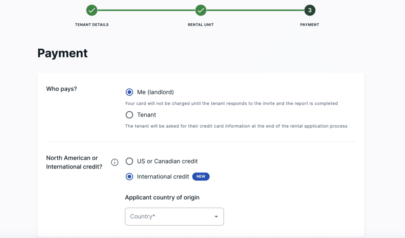Select the Me (landlord) radio button
This screenshot has height=238, width=405.
click(x=129, y=92)
